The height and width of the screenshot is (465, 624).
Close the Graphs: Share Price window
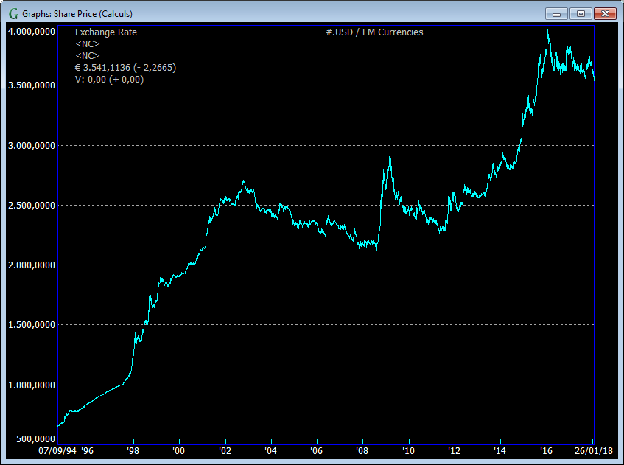(x=605, y=13)
